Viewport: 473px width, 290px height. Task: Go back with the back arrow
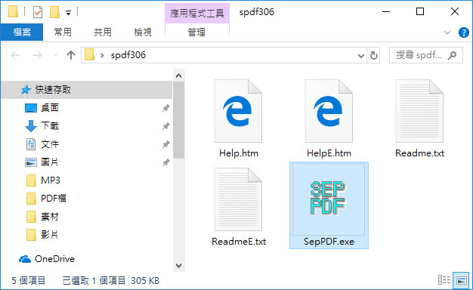[15, 55]
